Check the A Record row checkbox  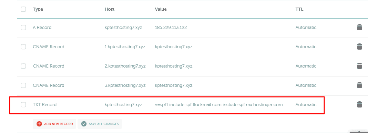click(23, 28)
